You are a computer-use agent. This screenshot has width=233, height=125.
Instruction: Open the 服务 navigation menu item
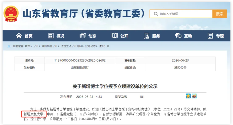(156, 36)
